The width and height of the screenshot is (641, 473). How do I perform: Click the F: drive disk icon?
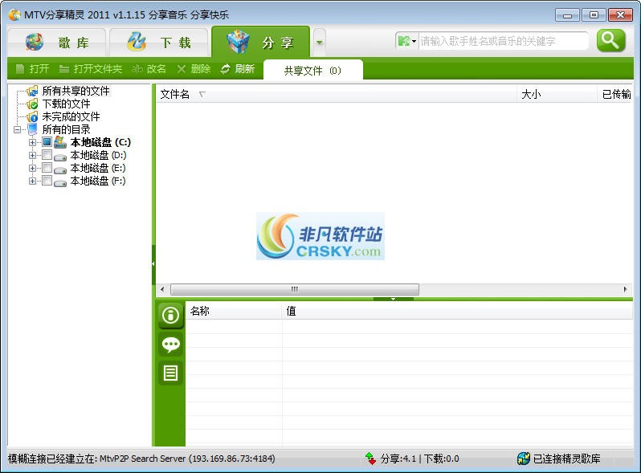click(60, 182)
